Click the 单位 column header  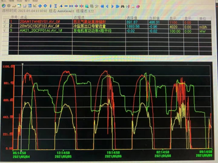pyautogui.click(x=205, y=18)
